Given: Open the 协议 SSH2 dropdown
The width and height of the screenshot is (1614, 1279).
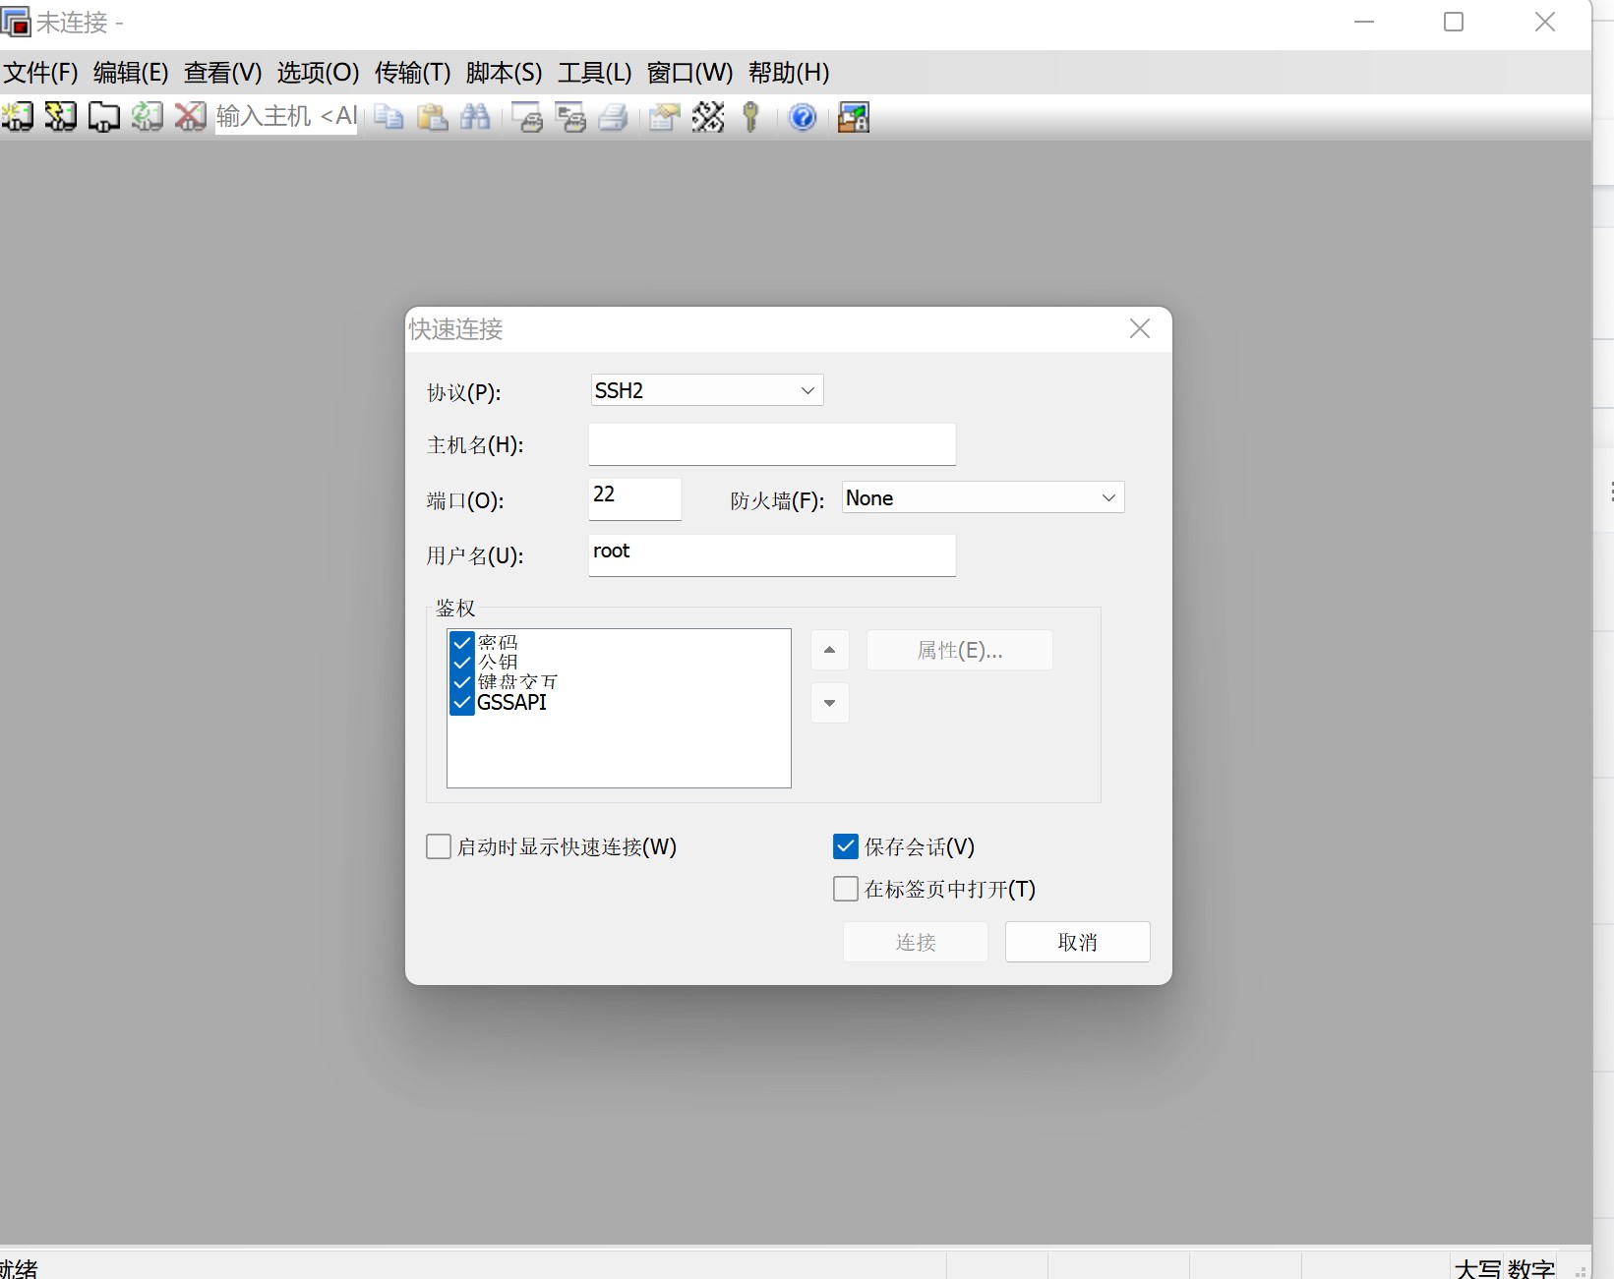Looking at the screenshot, I should (706, 390).
